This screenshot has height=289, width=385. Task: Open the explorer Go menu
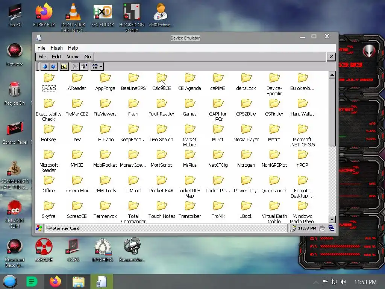(x=87, y=57)
